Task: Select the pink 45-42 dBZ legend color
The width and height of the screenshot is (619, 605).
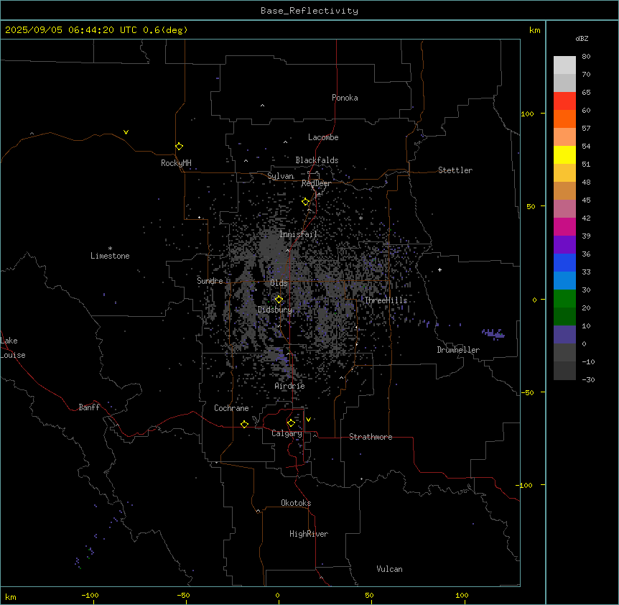Action: [x=564, y=209]
